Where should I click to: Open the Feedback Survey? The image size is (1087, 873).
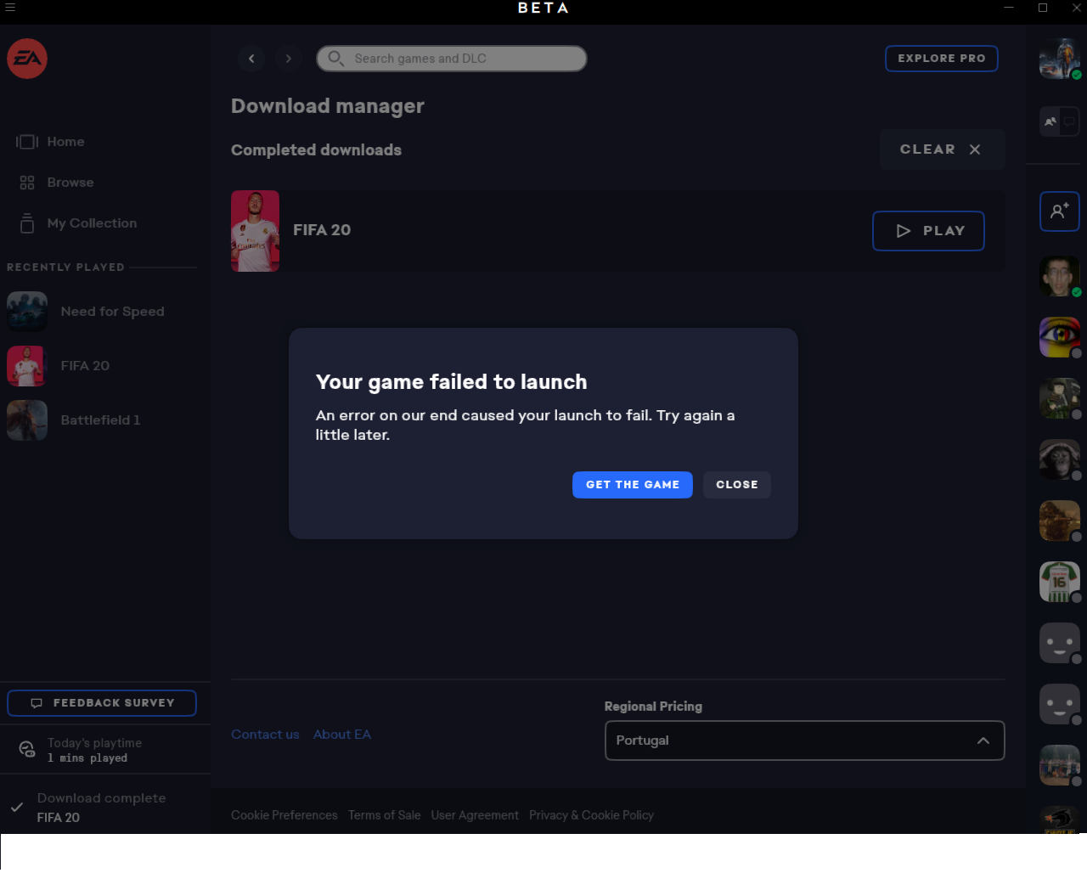pyautogui.click(x=102, y=703)
